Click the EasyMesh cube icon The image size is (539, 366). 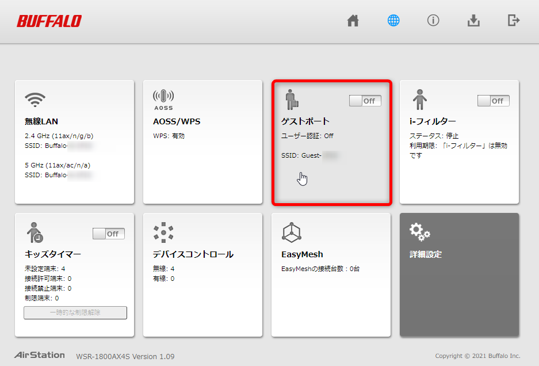pyautogui.click(x=292, y=232)
